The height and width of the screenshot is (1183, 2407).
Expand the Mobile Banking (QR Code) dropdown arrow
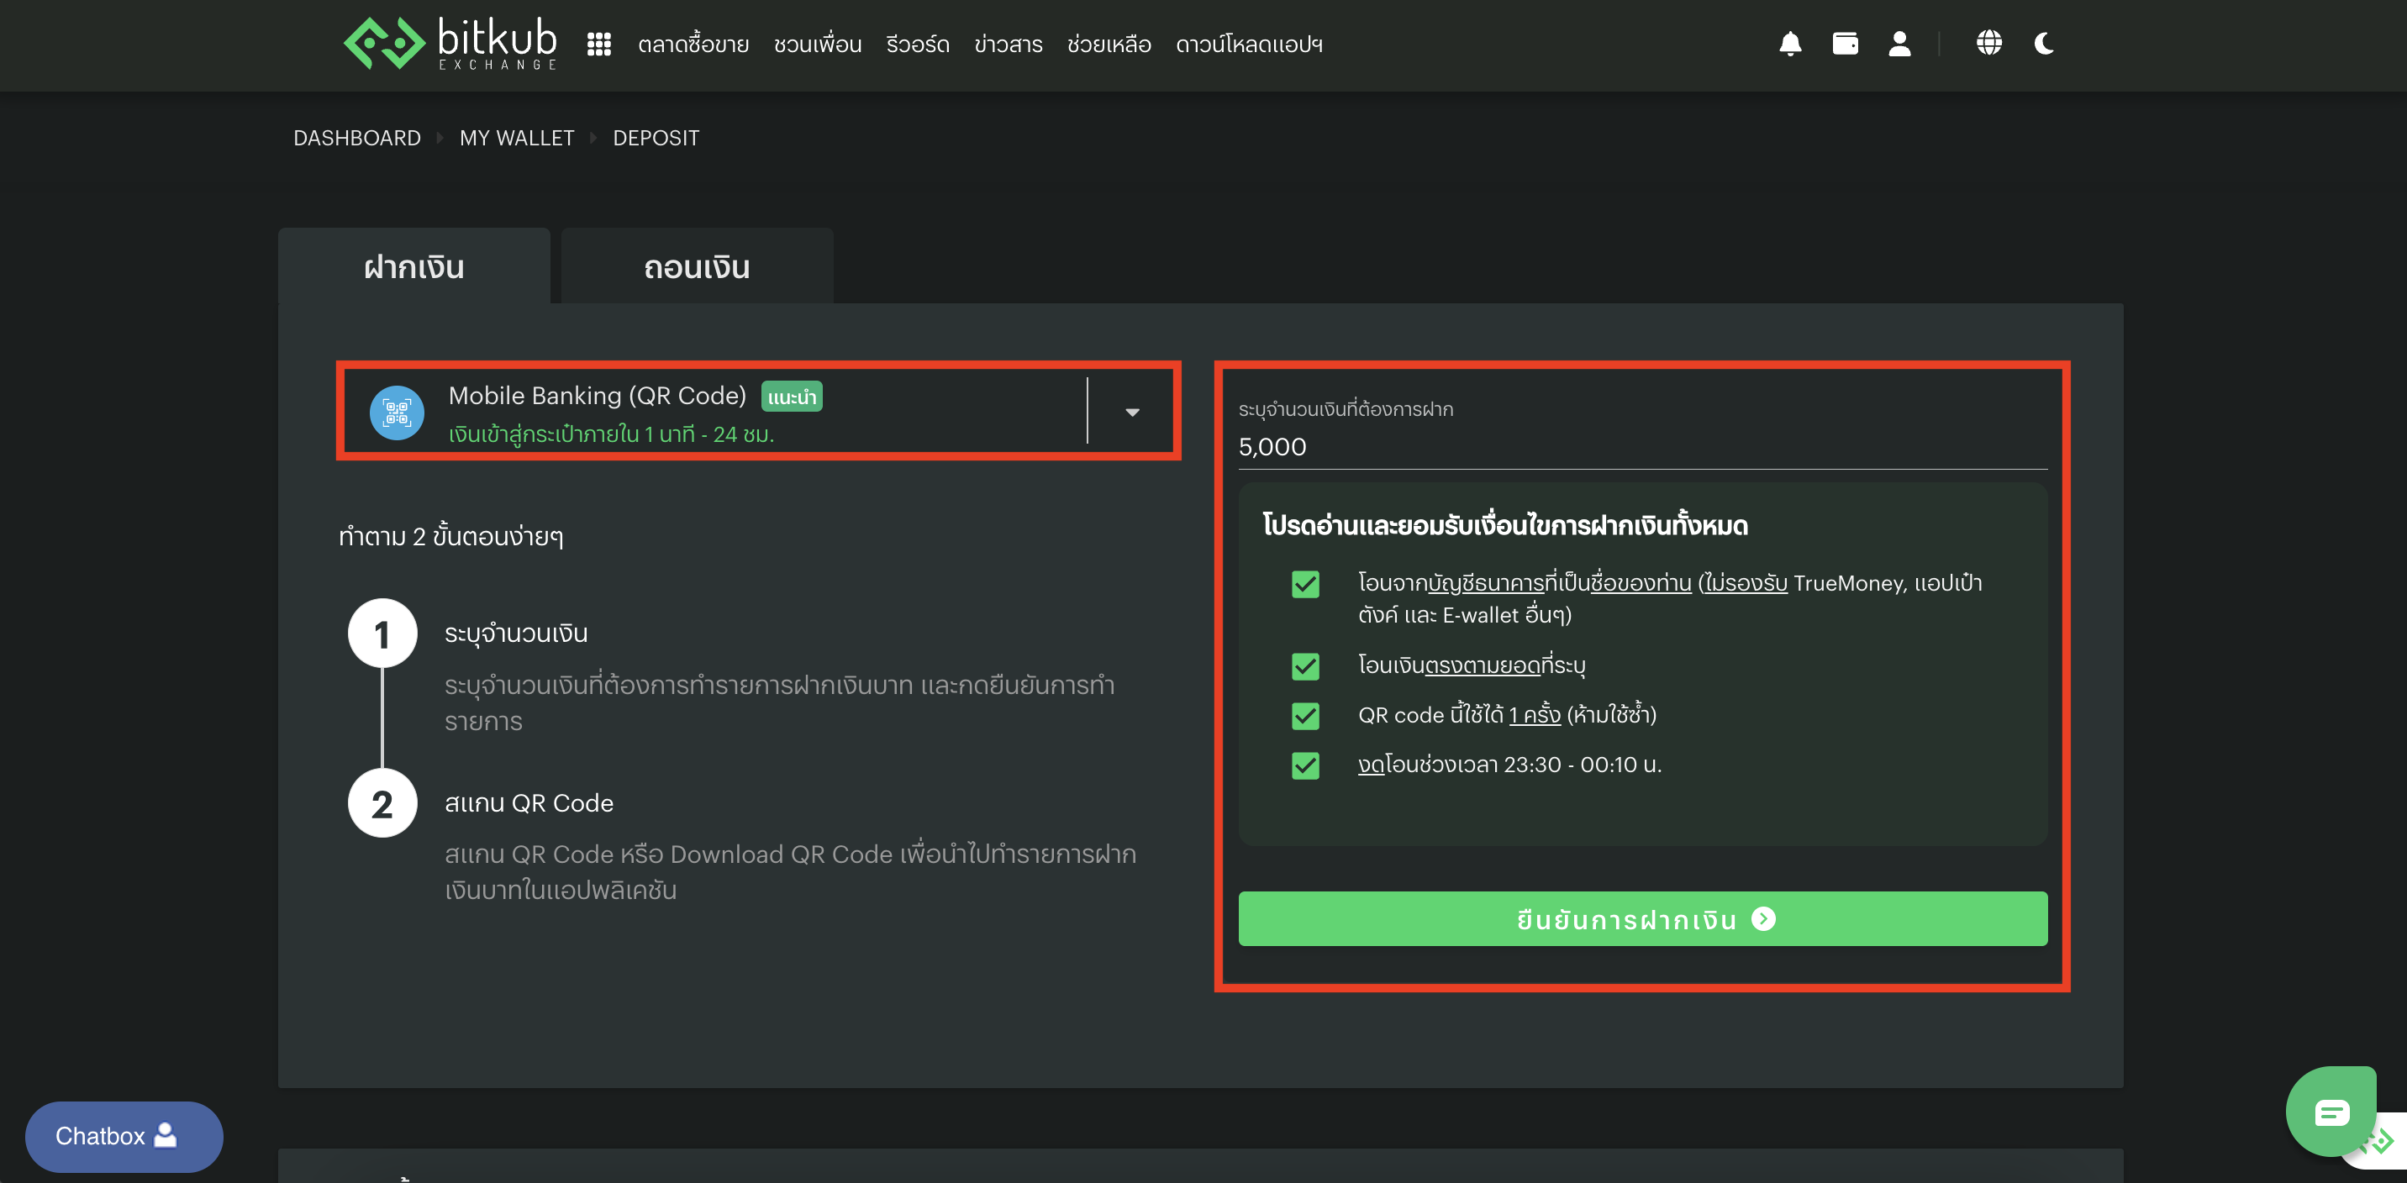(x=1131, y=412)
